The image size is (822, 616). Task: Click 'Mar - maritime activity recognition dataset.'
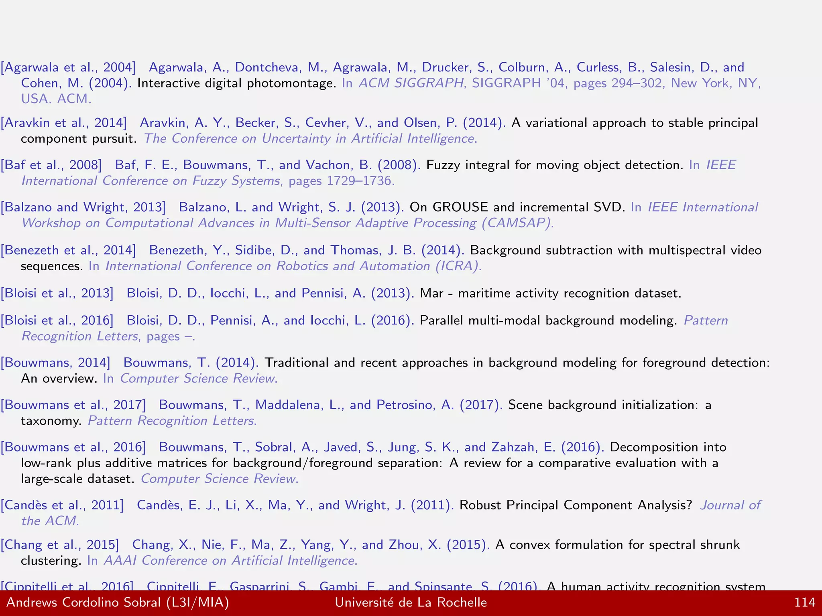click(x=551, y=294)
